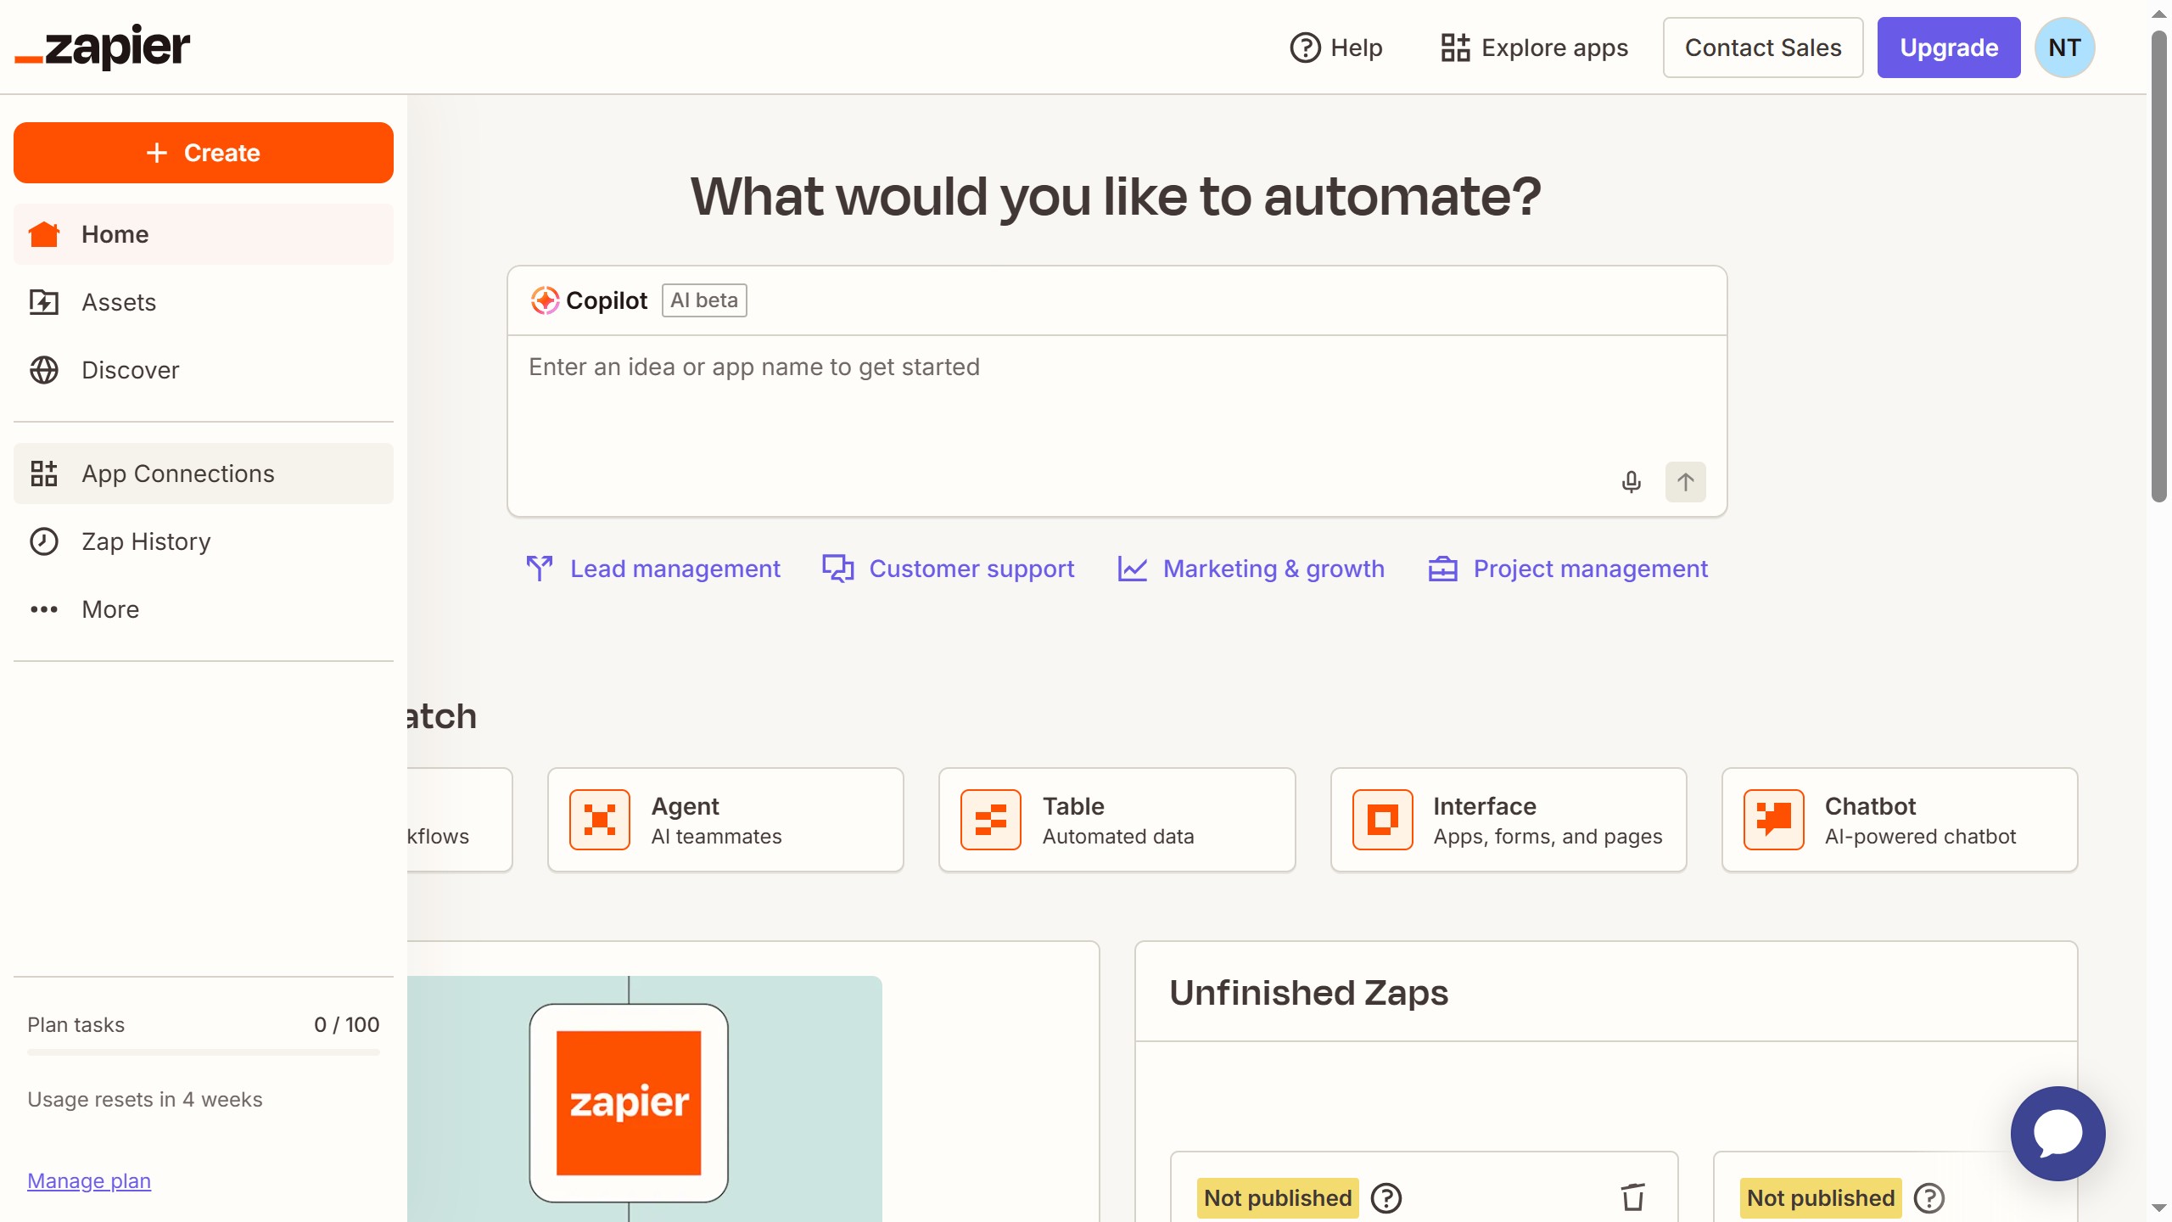Click the Zapier video thumbnail
2172x1222 pixels.
click(x=645, y=1099)
